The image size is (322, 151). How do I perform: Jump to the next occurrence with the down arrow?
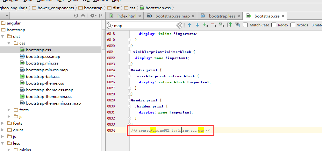point(197,25)
